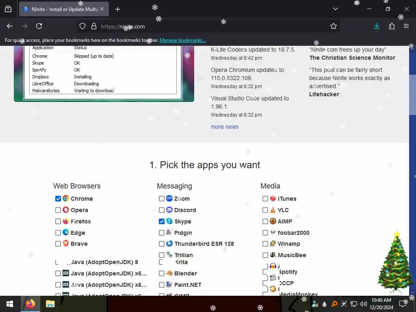This screenshot has width=416, height=312.
Task: Click the Chrome browser icon
Action: pos(66,198)
